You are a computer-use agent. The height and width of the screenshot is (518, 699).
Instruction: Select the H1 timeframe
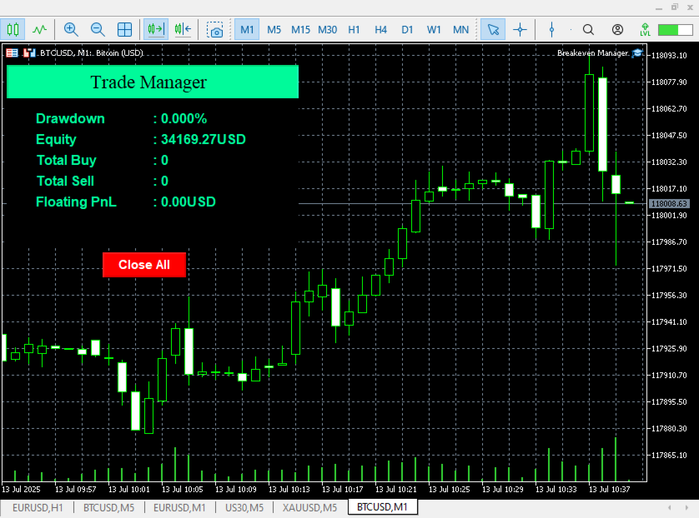coord(354,30)
